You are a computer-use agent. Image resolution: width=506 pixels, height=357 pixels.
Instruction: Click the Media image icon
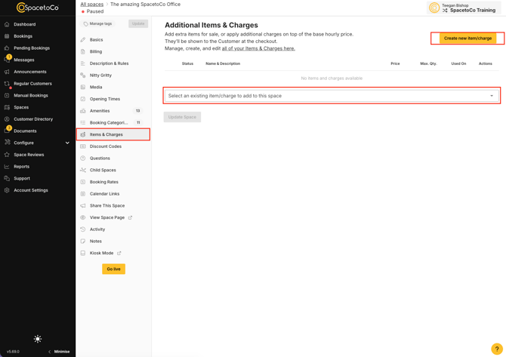click(x=83, y=87)
